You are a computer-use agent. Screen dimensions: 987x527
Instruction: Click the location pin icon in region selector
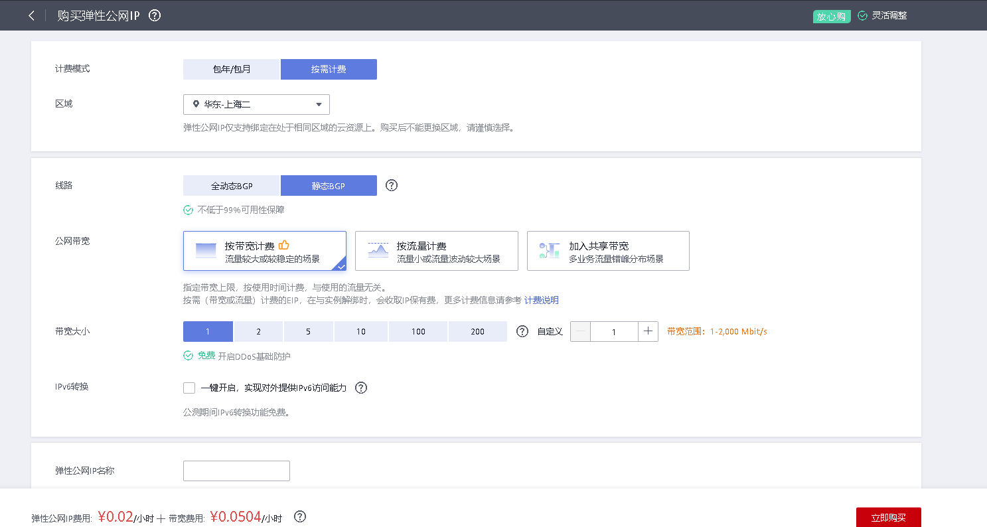[196, 104]
